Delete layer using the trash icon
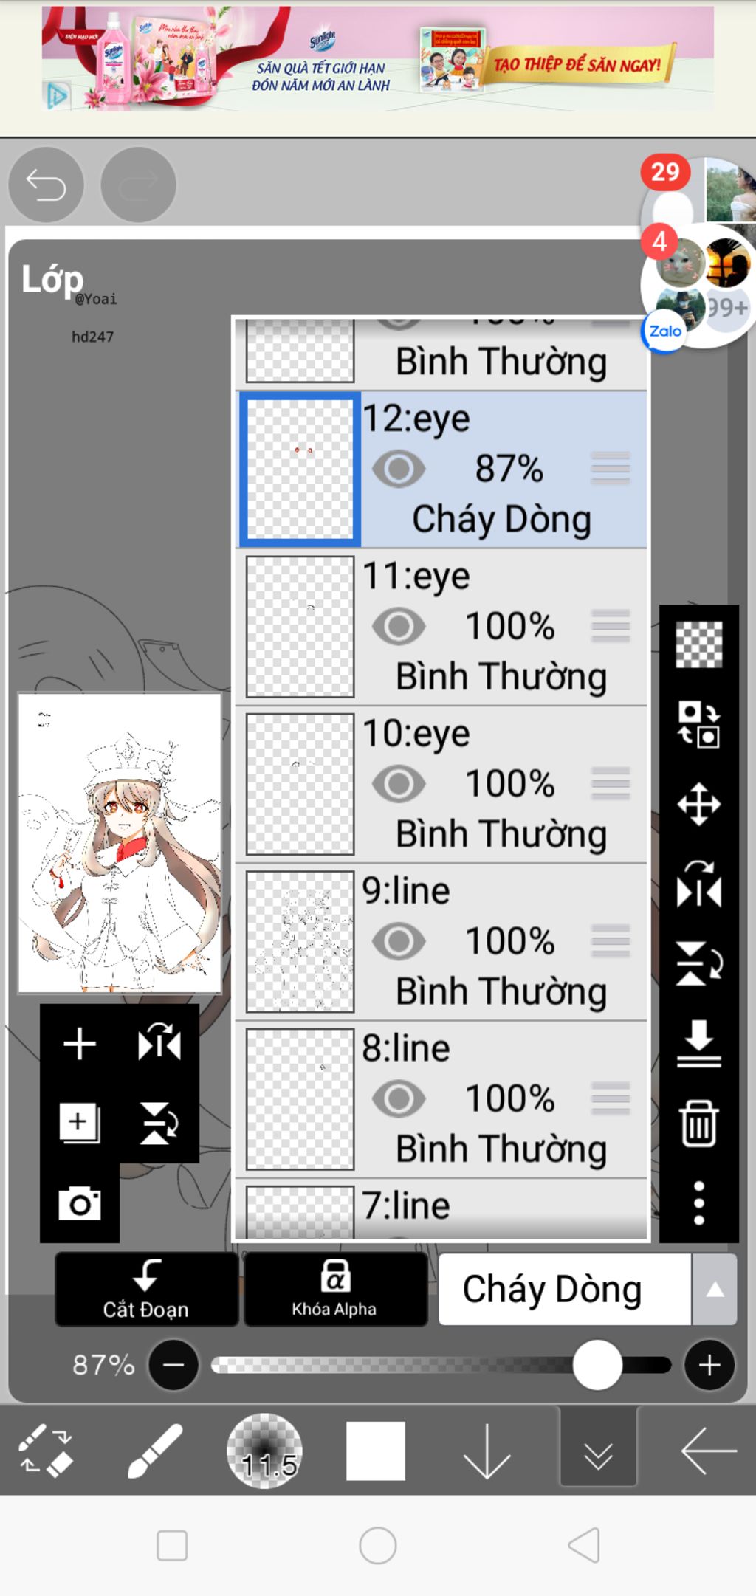 pos(698,1122)
